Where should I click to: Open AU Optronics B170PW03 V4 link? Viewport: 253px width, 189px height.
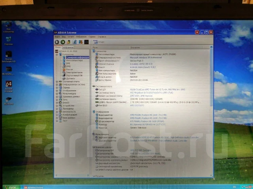tap(147, 124)
